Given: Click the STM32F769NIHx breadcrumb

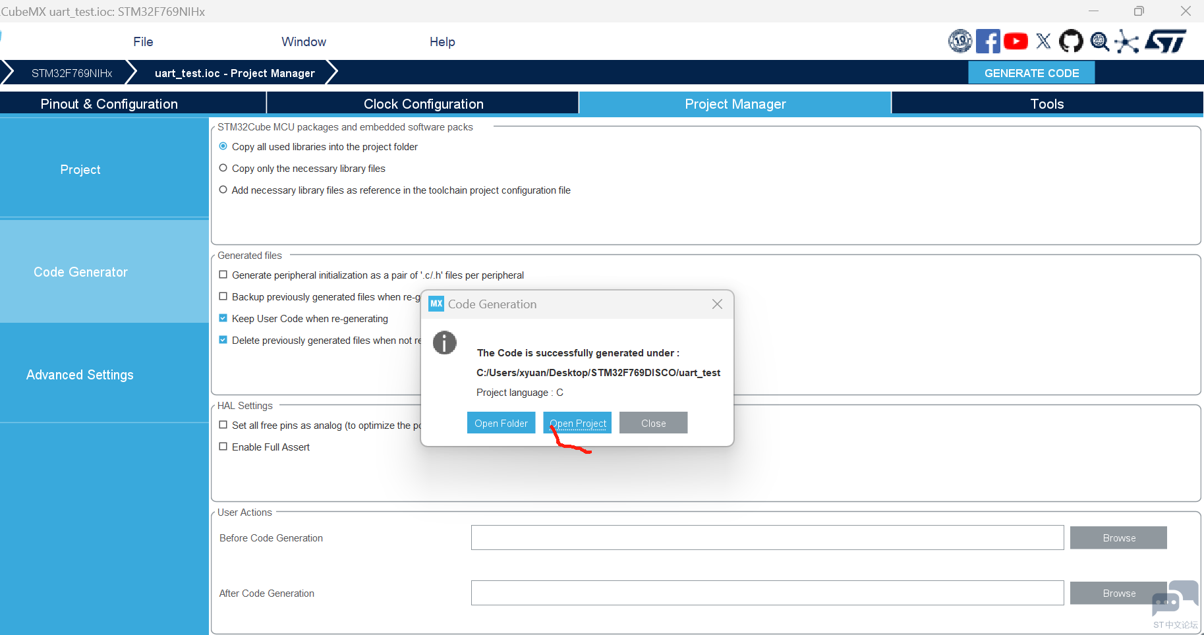Looking at the screenshot, I should 72,73.
